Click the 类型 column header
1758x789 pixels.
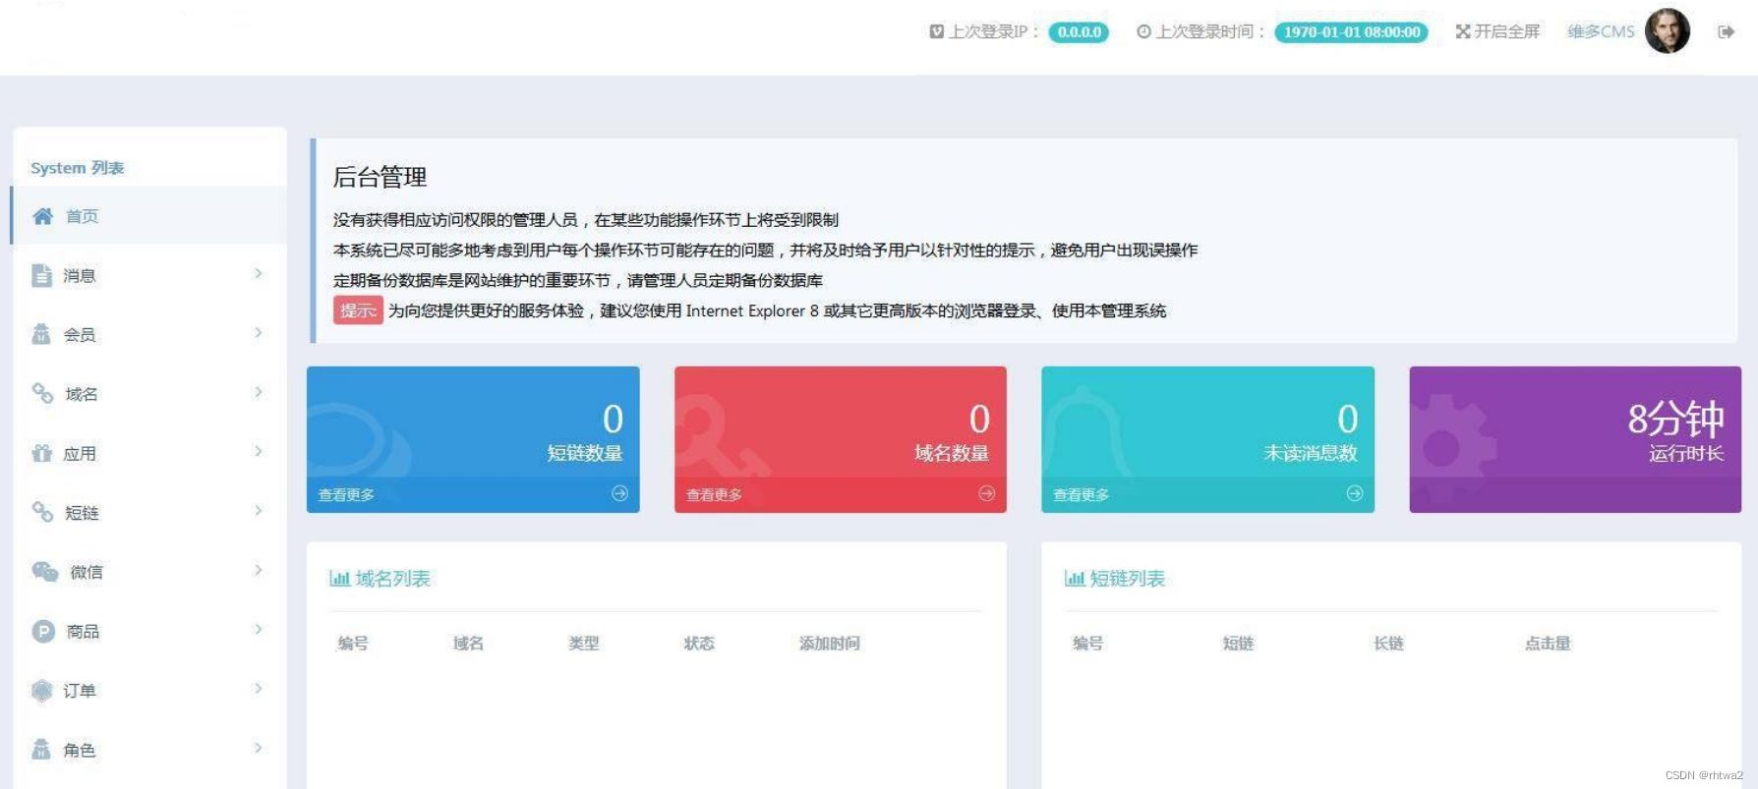(x=584, y=643)
